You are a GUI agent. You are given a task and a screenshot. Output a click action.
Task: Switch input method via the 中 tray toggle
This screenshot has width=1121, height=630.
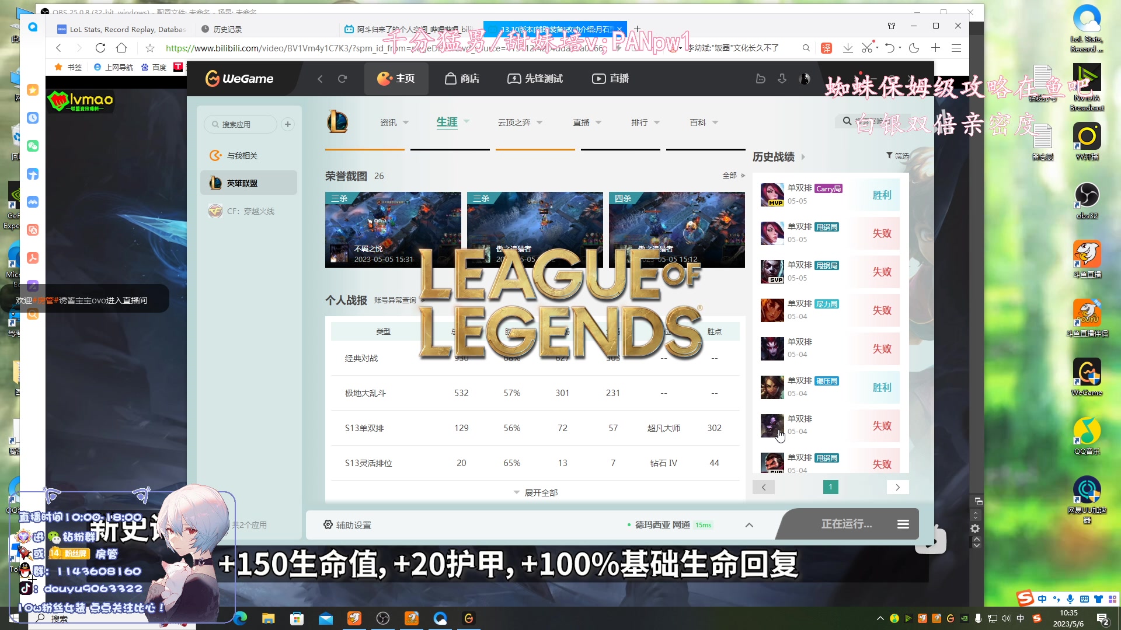coord(1020,618)
